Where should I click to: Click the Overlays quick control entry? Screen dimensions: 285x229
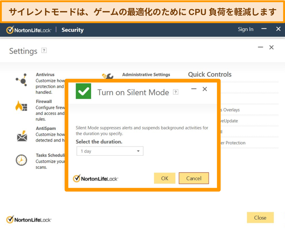coord(230,110)
